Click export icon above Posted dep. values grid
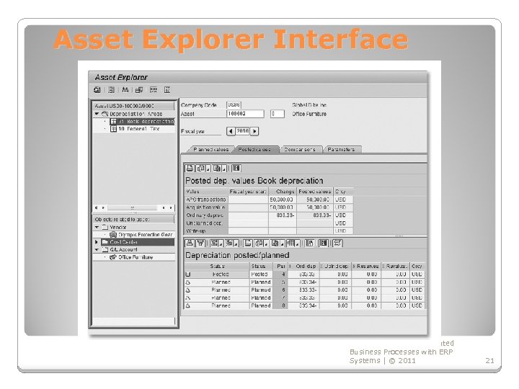Viewport: 519px width, 389px height. tap(217, 168)
